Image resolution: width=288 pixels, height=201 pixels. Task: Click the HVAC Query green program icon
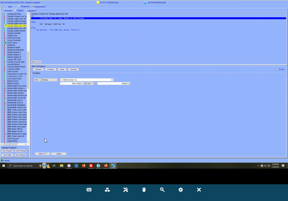5,43
